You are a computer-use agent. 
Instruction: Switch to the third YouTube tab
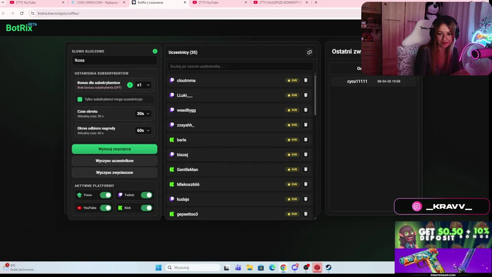pyautogui.click(x=220, y=2)
